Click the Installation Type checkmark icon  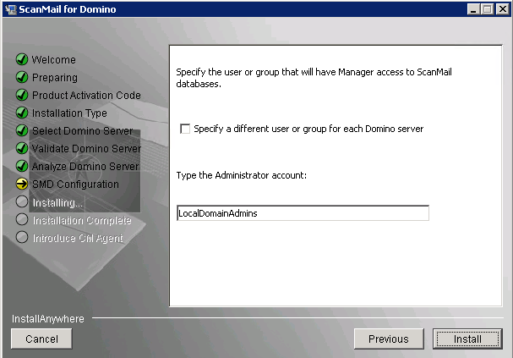click(x=23, y=113)
